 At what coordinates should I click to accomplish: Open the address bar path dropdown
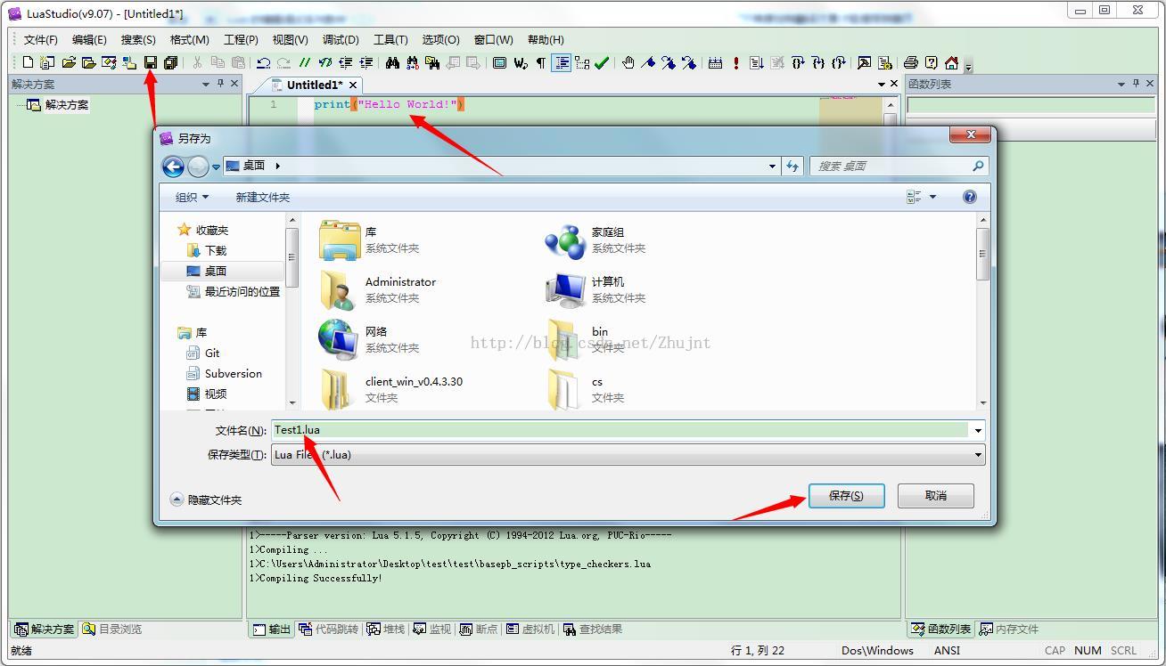[772, 166]
